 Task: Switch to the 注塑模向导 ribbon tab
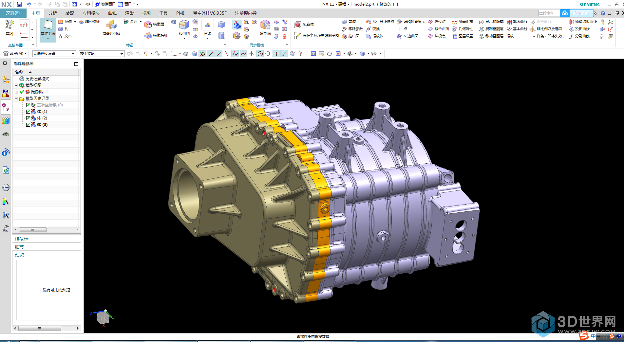pyautogui.click(x=246, y=13)
